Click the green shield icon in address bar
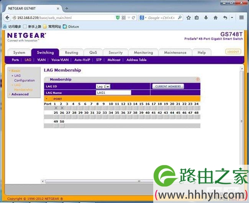 tap(118, 18)
